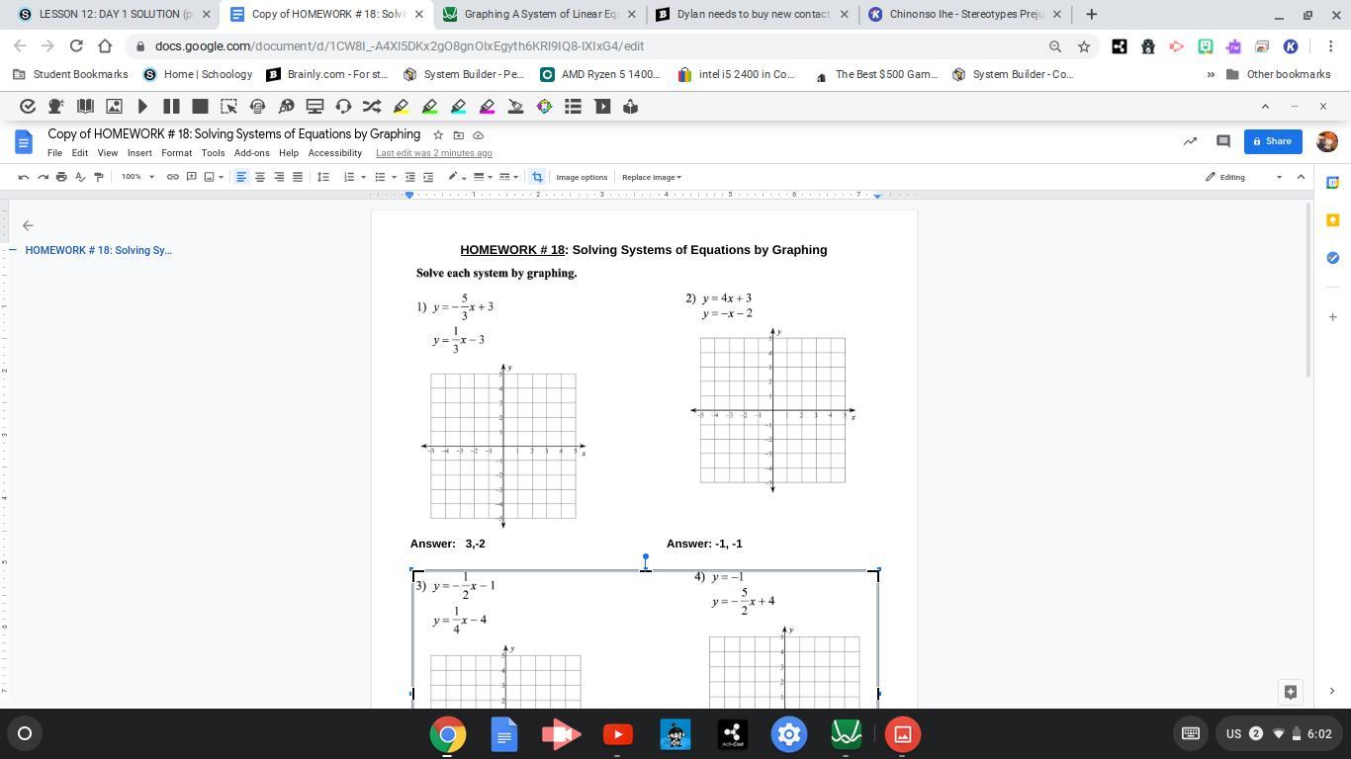Open the border color dropdown
The image size is (1351, 759).
pyautogui.click(x=456, y=177)
